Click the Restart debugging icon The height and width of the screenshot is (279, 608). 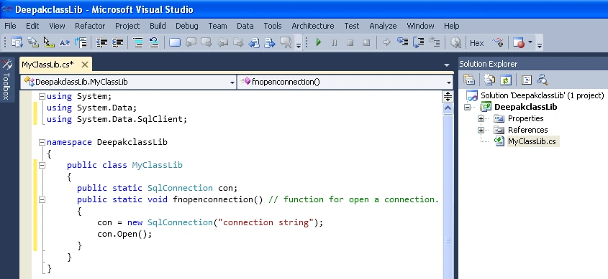[366, 42]
